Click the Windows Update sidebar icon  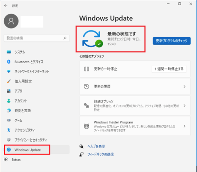(9, 150)
